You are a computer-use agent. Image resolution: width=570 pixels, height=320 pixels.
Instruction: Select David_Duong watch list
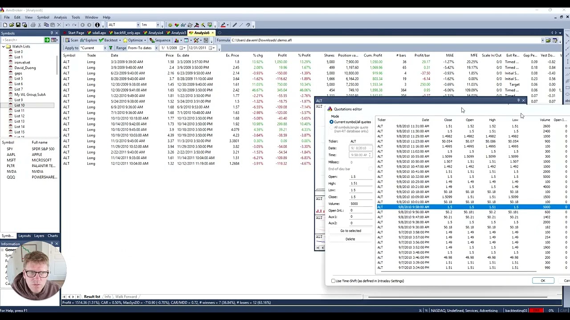coord(25,68)
